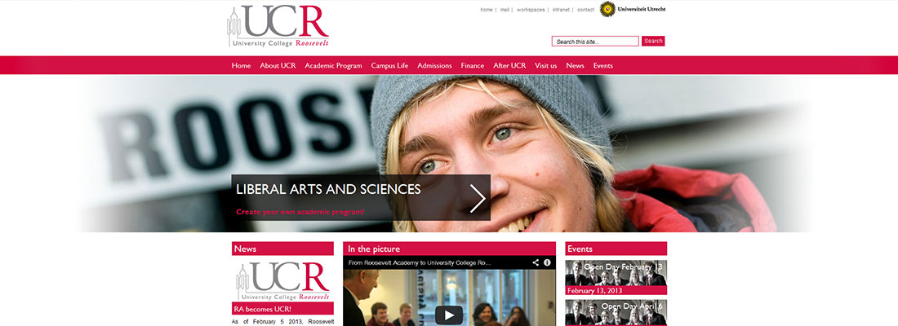Click the UCR logo in the header
The width and height of the screenshot is (898, 326).
tap(278, 26)
